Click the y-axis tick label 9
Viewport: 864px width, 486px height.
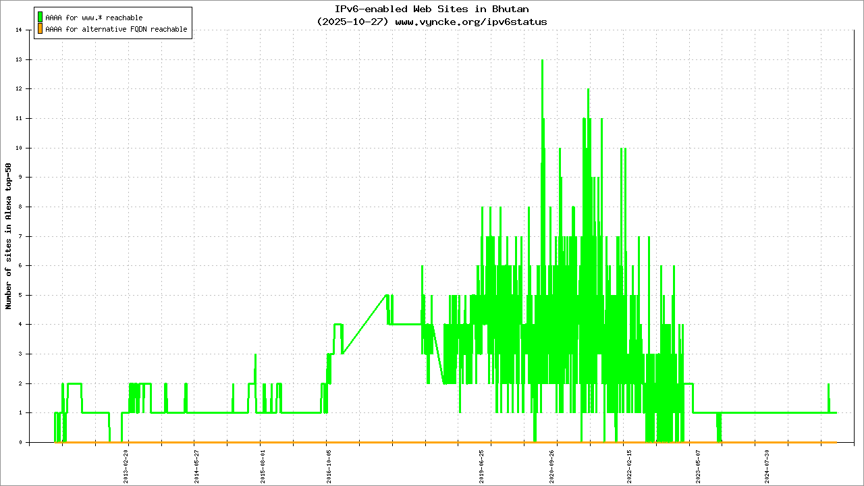pyautogui.click(x=22, y=177)
